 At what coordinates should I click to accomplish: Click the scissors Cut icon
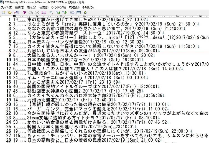pos(37,13)
